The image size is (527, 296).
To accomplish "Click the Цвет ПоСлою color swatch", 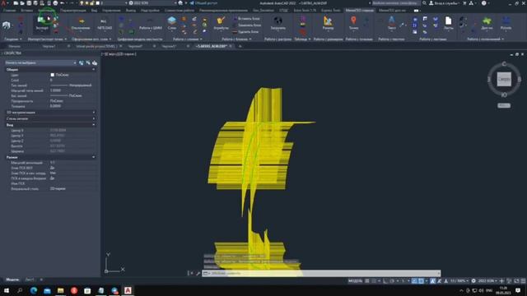I will tap(52, 75).
